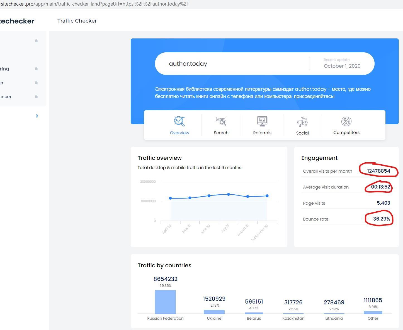The width and height of the screenshot is (403, 330).
Task: Click the Social megaphone icon
Action: (302, 122)
